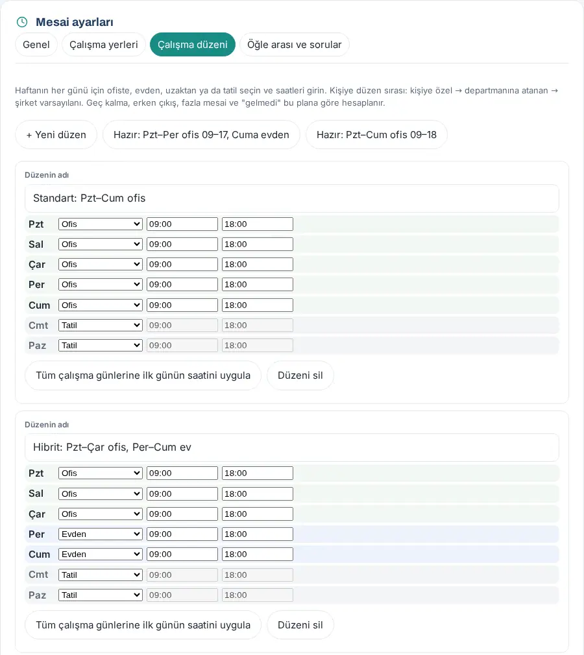
Task: Open Sal location dropdown in Hibrit schedule
Action: (x=101, y=494)
